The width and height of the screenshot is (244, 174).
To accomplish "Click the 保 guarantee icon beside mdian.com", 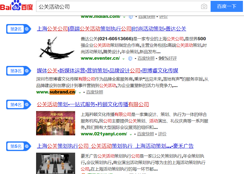I will (x=131, y=17).
